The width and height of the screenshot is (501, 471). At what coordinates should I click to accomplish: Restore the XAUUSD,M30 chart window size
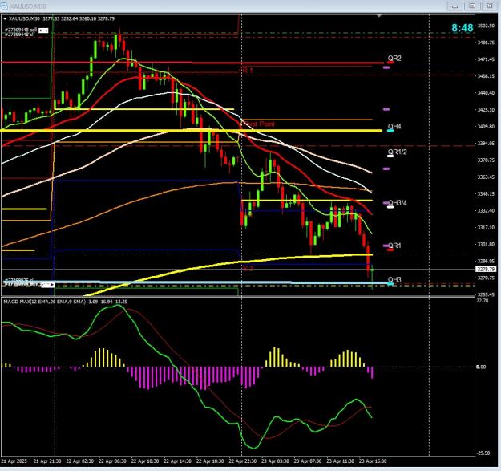click(472, 6)
